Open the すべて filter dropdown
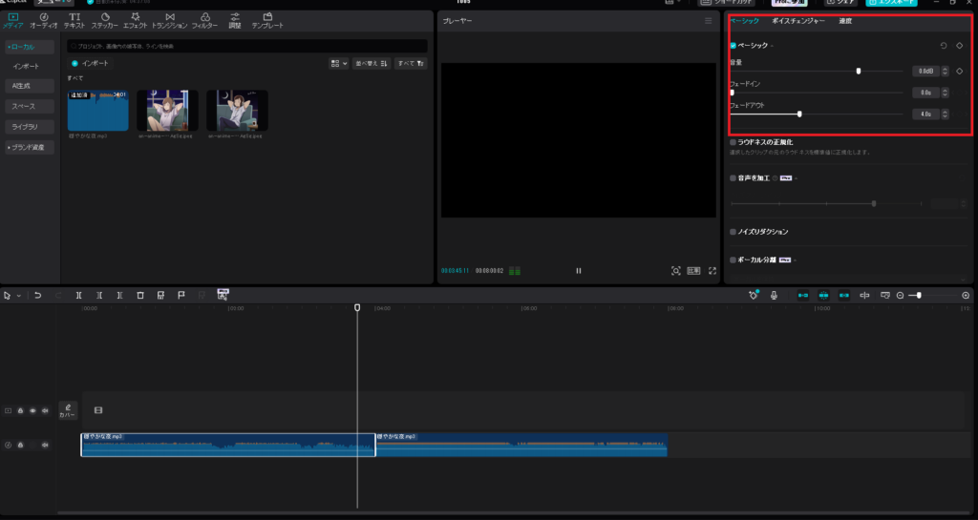Screen dimensions: 978x520 click(411, 64)
